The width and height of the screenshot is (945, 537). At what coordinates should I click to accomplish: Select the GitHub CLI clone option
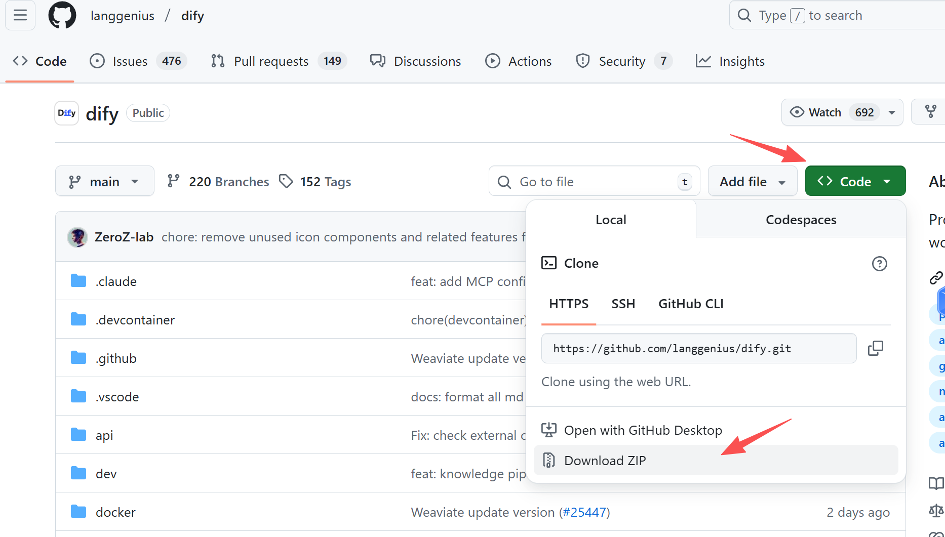click(691, 304)
